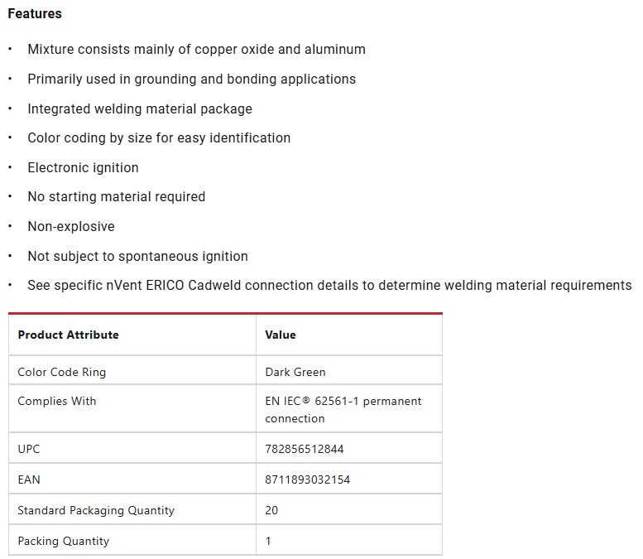
Task: Select the Standard Packaging Quantity row label
Action: coord(96,510)
